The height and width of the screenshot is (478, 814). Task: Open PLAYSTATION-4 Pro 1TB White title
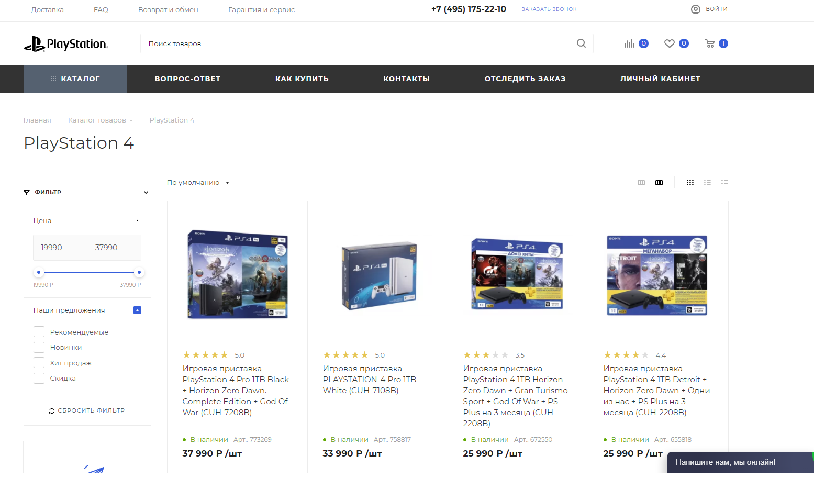click(x=370, y=380)
